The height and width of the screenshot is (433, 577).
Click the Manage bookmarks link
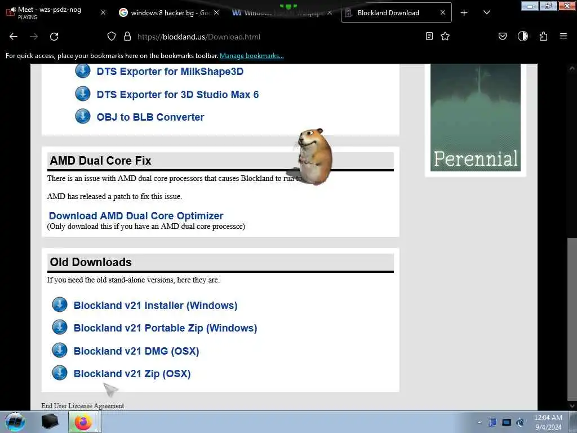pyautogui.click(x=252, y=56)
